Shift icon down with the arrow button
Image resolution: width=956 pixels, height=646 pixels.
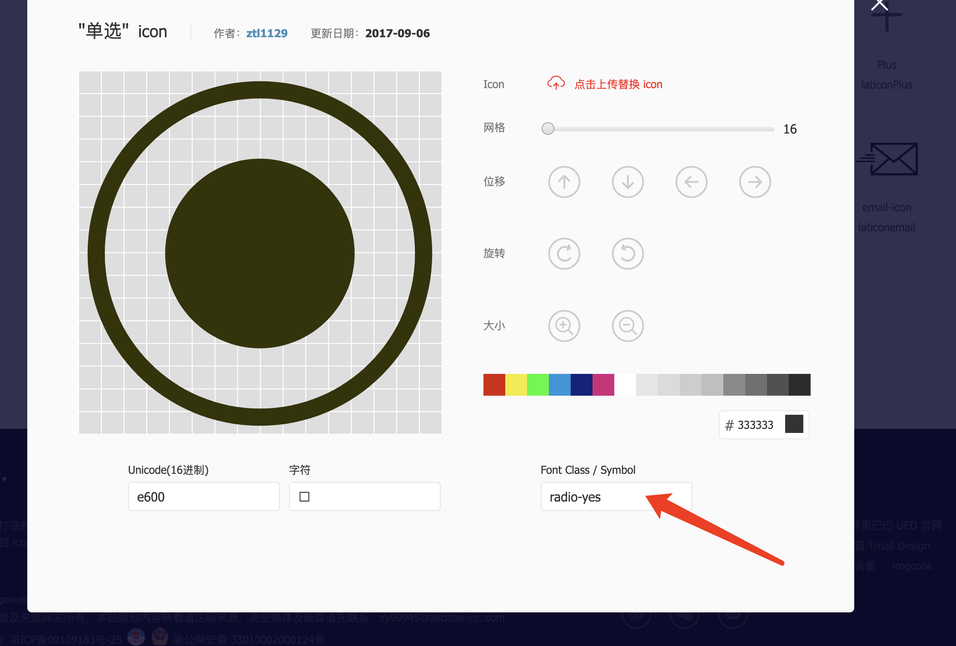627,182
